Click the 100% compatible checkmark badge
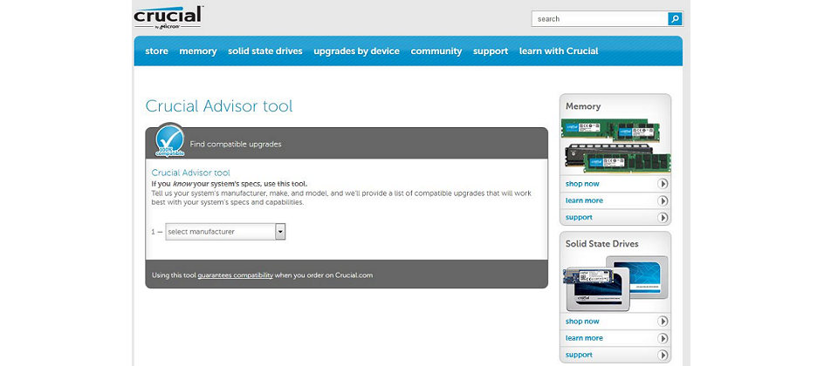This screenshot has width=838, height=366. coord(169,141)
